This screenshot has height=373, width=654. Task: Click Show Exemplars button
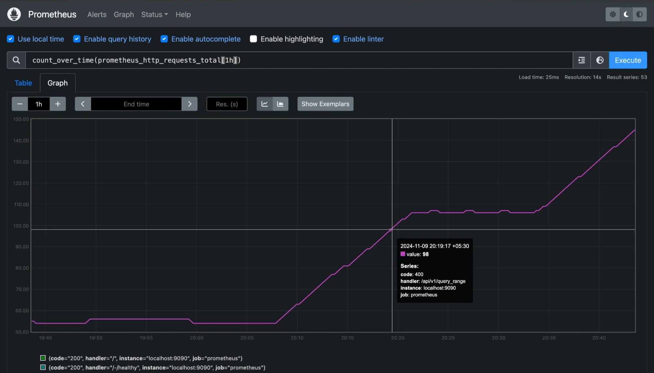click(325, 104)
